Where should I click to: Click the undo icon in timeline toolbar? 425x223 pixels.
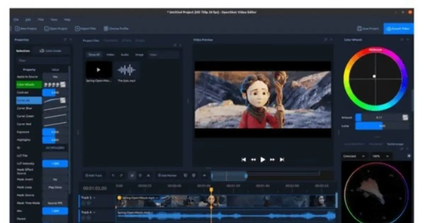(113, 176)
